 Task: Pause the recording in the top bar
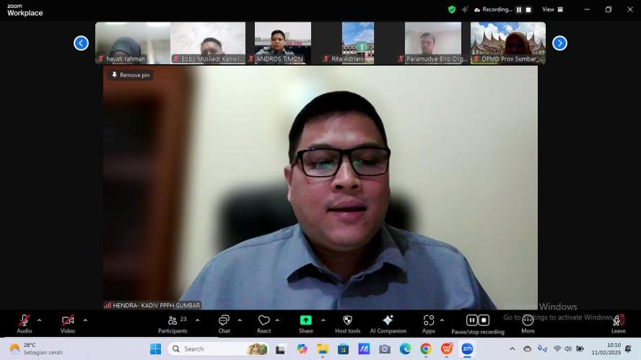coord(518,9)
